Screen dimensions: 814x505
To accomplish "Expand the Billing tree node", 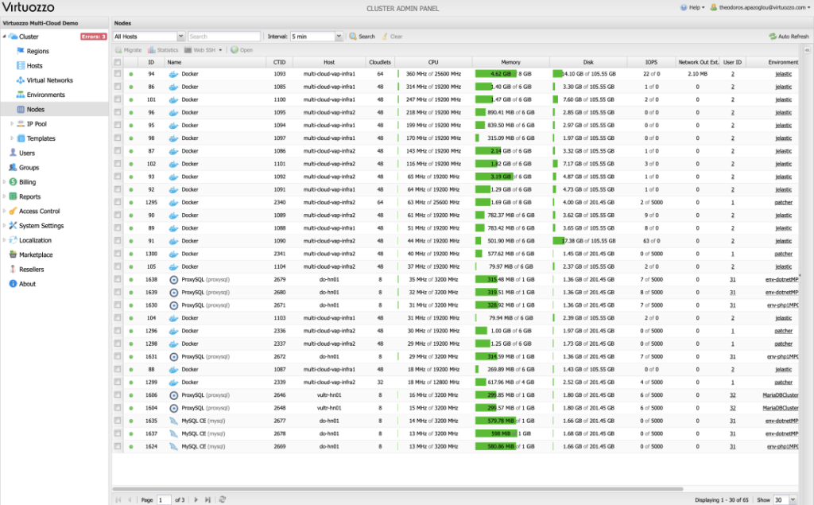I will coord(4,182).
